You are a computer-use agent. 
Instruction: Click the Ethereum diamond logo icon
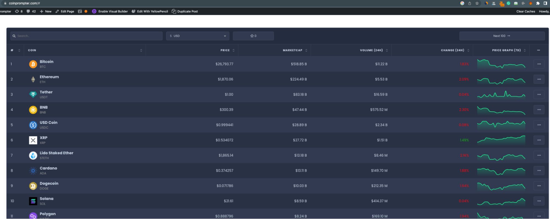[x=33, y=79]
